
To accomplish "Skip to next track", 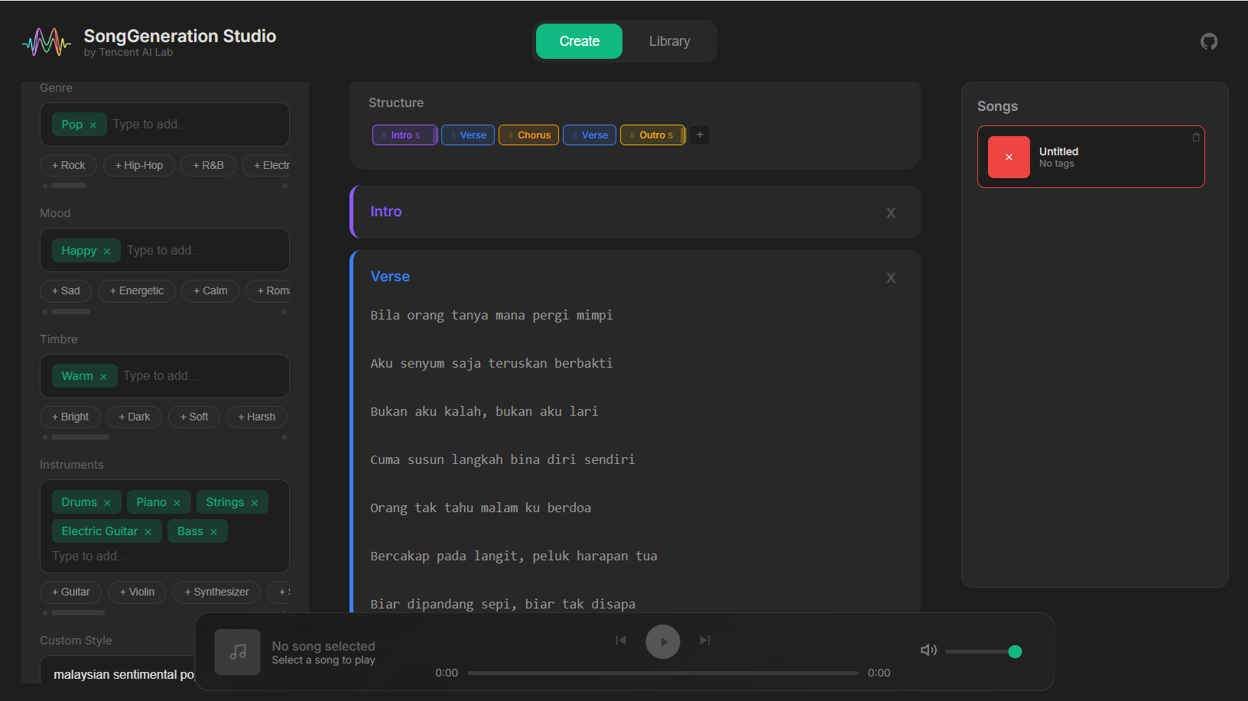I will click(x=705, y=641).
